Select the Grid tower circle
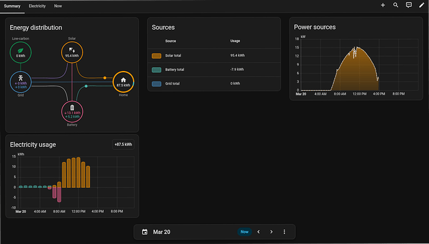Image resolution: width=429 pixels, height=244 pixels. pos(21,82)
